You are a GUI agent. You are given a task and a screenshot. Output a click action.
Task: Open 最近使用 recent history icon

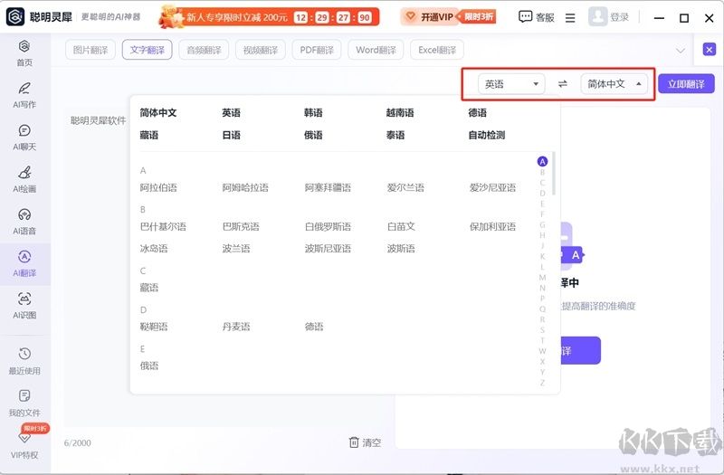[x=24, y=354]
